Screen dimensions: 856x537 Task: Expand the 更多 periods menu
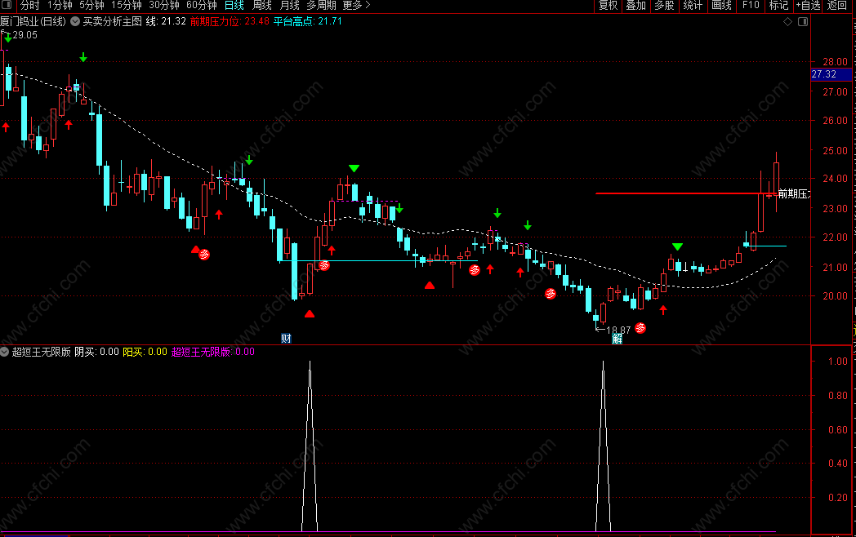(x=356, y=6)
